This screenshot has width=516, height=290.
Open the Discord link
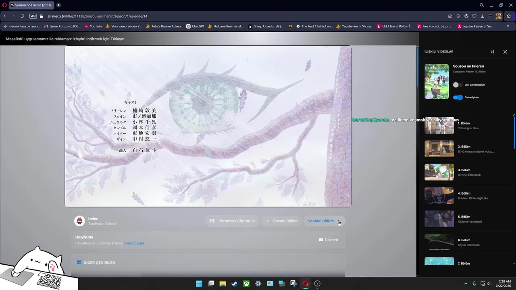(x=328, y=240)
